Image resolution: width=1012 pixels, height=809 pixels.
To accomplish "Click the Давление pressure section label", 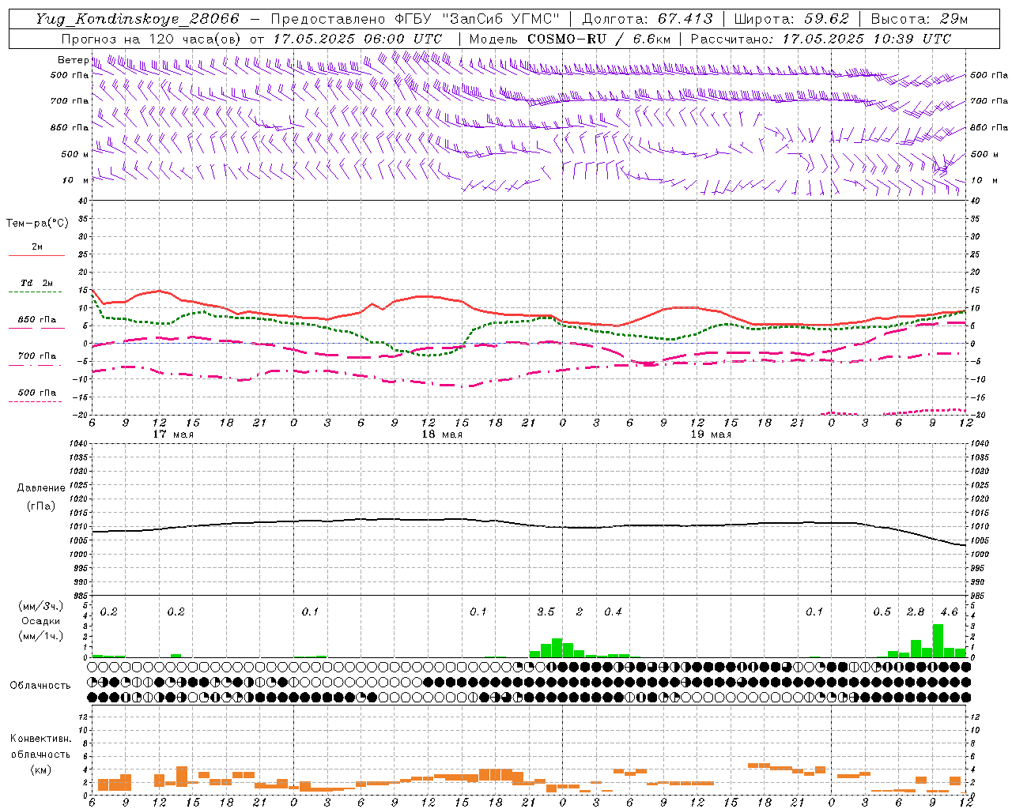I will [41, 488].
